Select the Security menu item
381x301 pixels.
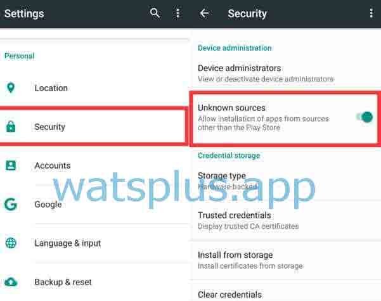point(93,127)
